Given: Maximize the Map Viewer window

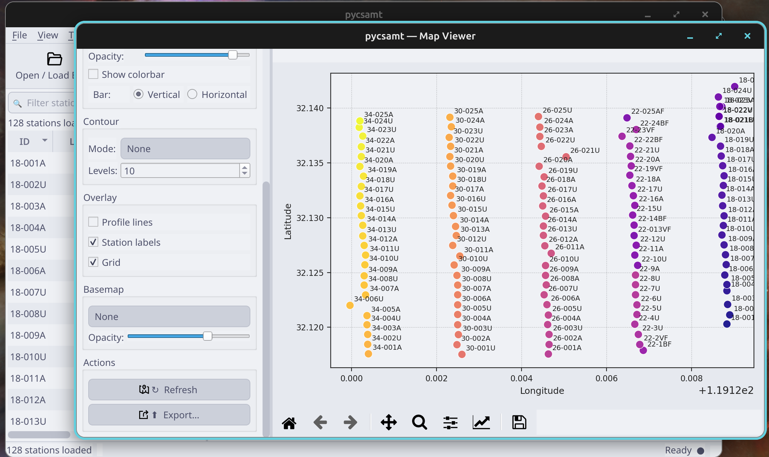Looking at the screenshot, I should tap(719, 36).
